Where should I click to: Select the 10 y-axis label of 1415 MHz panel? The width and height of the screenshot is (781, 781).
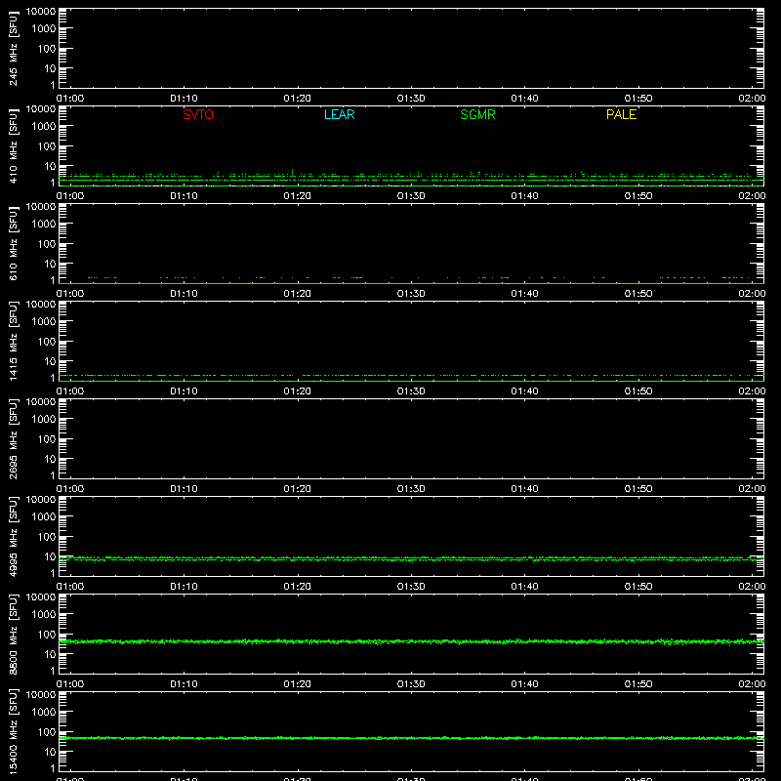tap(50, 361)
